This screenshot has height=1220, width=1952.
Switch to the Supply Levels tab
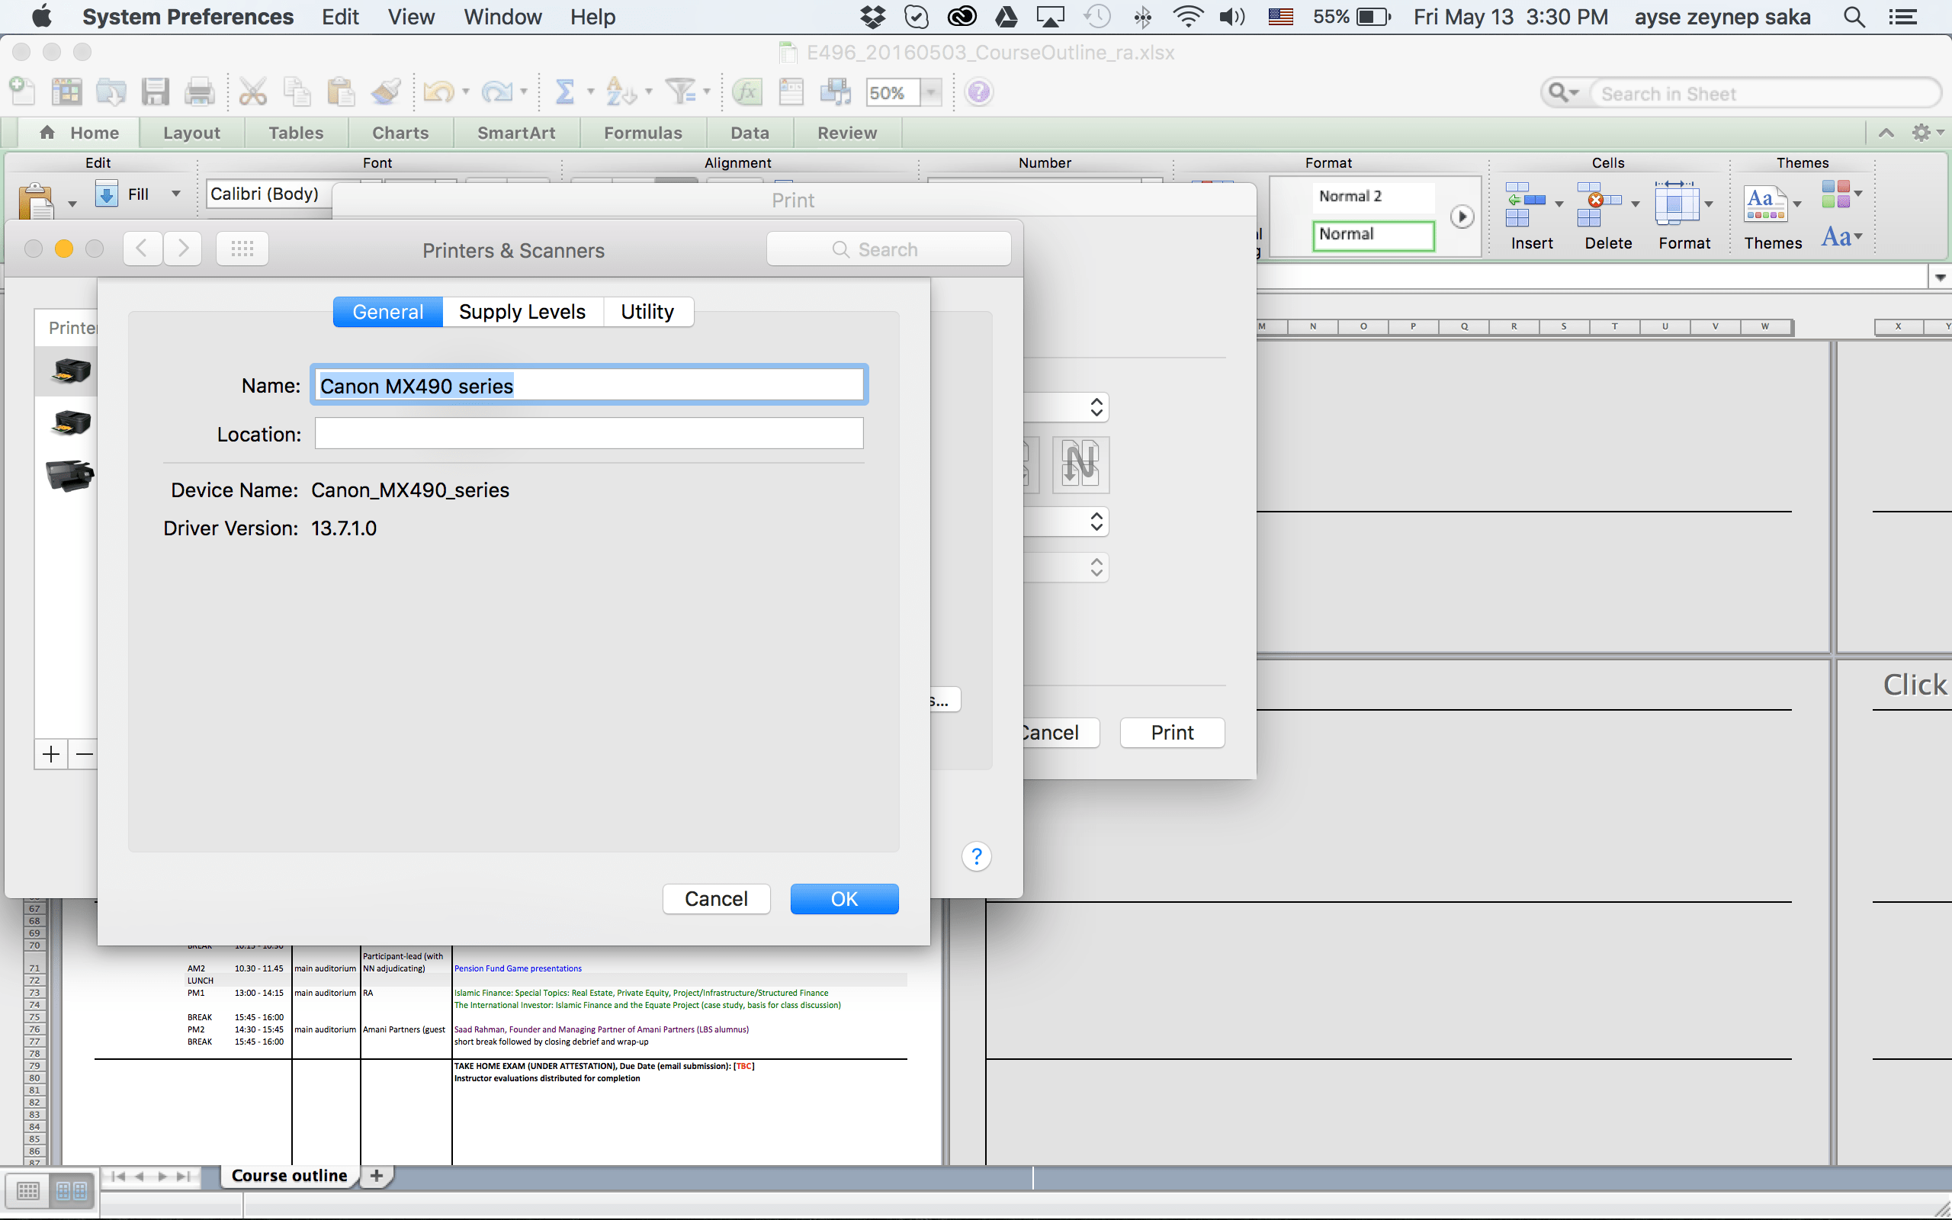522,311
